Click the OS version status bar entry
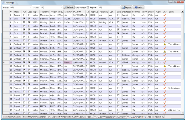Screen dimensions: 185x120 click(x=70, y=117)
